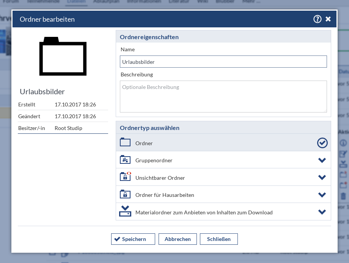Choose the Unsichtbarer Ordner label
This screenshot has width=349, height=263.
point(160,178)
